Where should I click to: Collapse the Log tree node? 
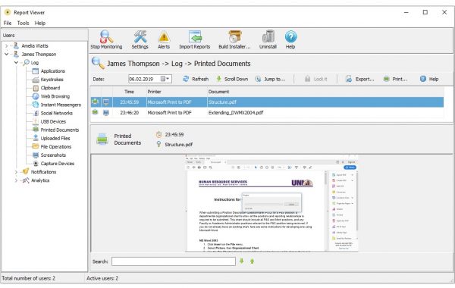(16, 63)
